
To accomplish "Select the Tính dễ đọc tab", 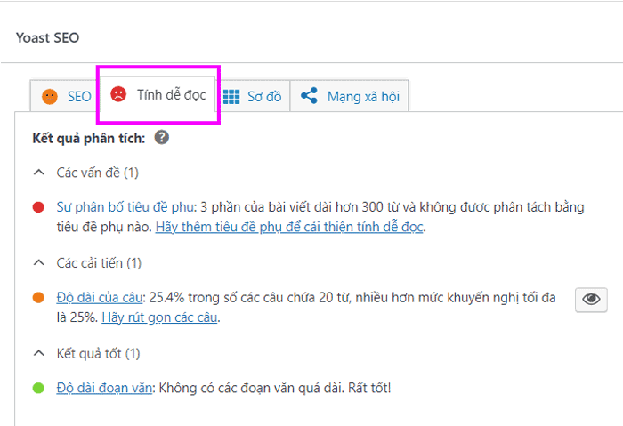I will [x=158, y=94].
